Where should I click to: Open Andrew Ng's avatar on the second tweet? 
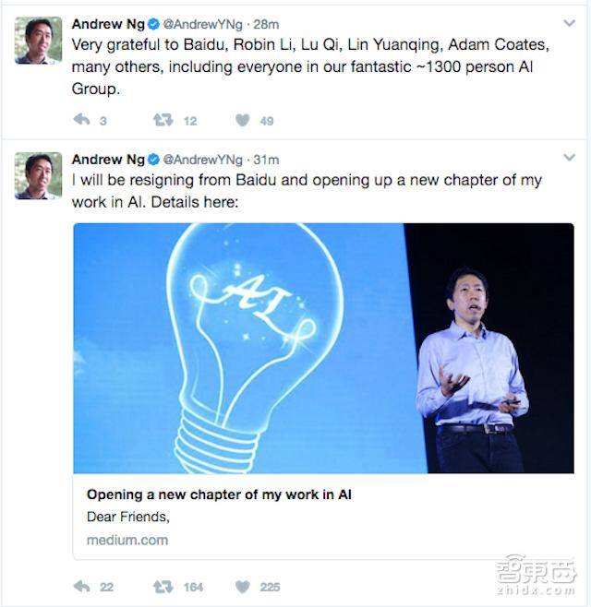(x=38, y=175)
